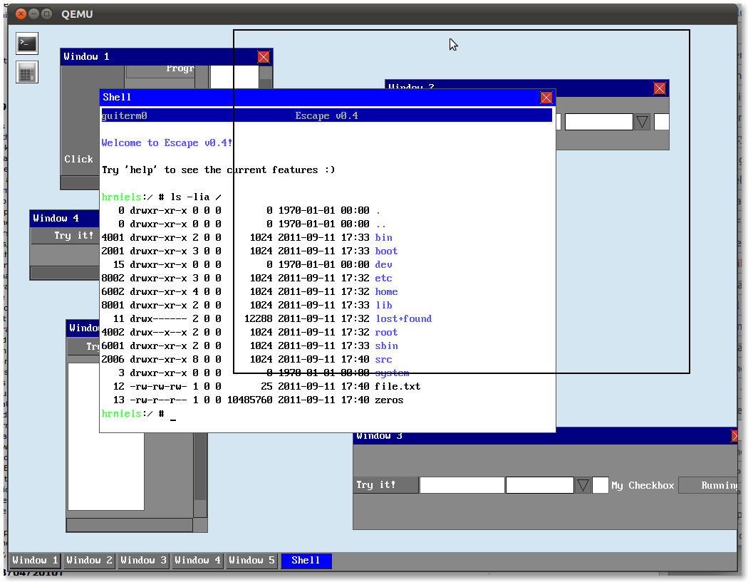This screenshot has width=748, height=582.
Task: Close Window 3 with red X
Action: click(x=734, y=436)
